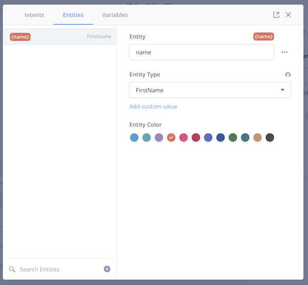Choose the crimson red entity color
The height and width of the screenshot is (285, 308).
[196, 137]
